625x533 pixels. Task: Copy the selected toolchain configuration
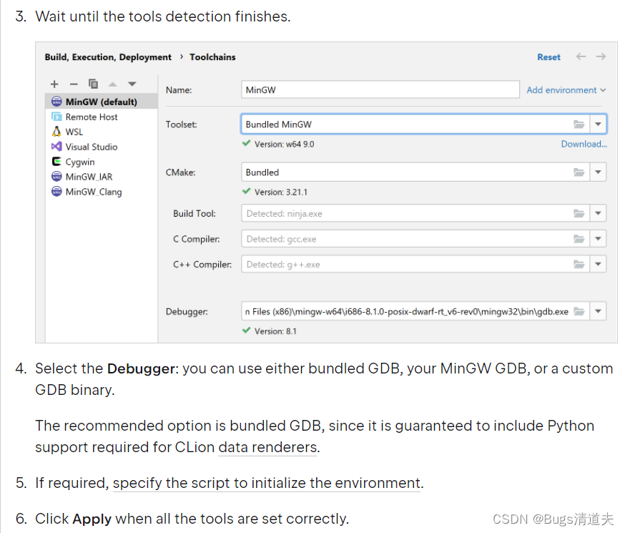click(93, 84)
